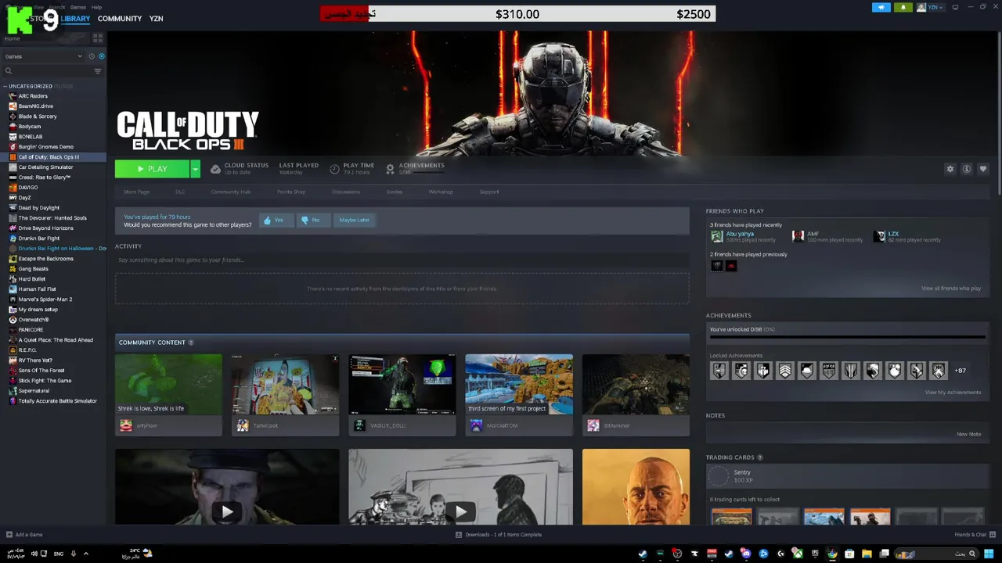Click Add a Game plus icon
This screenshot has height=563, width=1002.
click(9, 535)
